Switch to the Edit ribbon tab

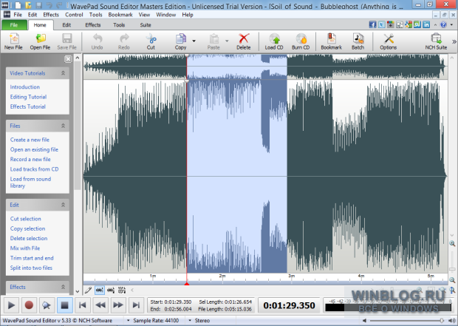click(x=66, y=25)
